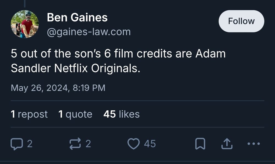Viewport: 275px width, 164px height.
Task: Click the display name Ben Gaines
Action: pos(77,18)
